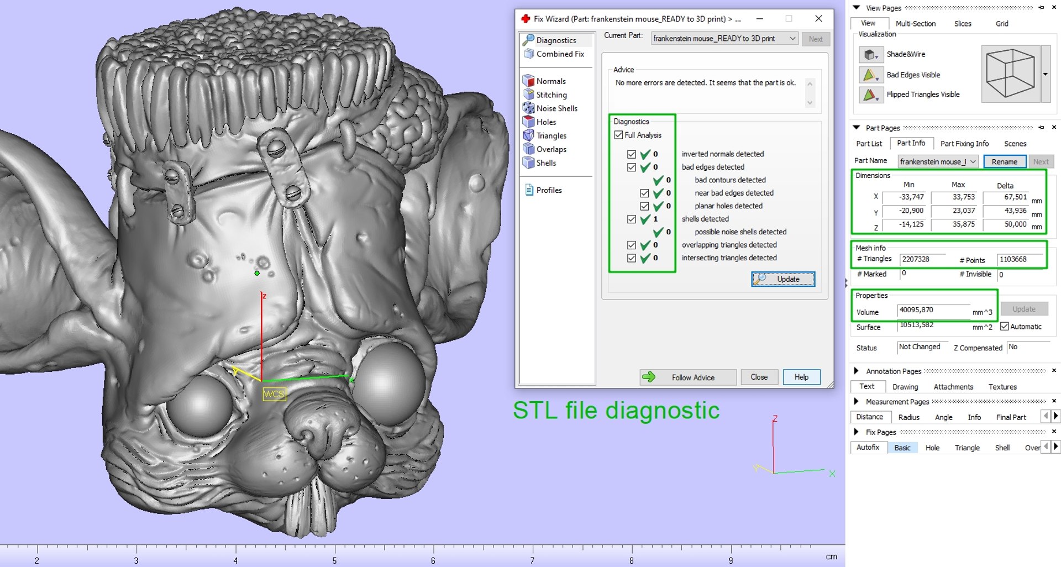Expand the Annotation Pages section
This screenshot has width=1061, height=567.
[857, 371]
